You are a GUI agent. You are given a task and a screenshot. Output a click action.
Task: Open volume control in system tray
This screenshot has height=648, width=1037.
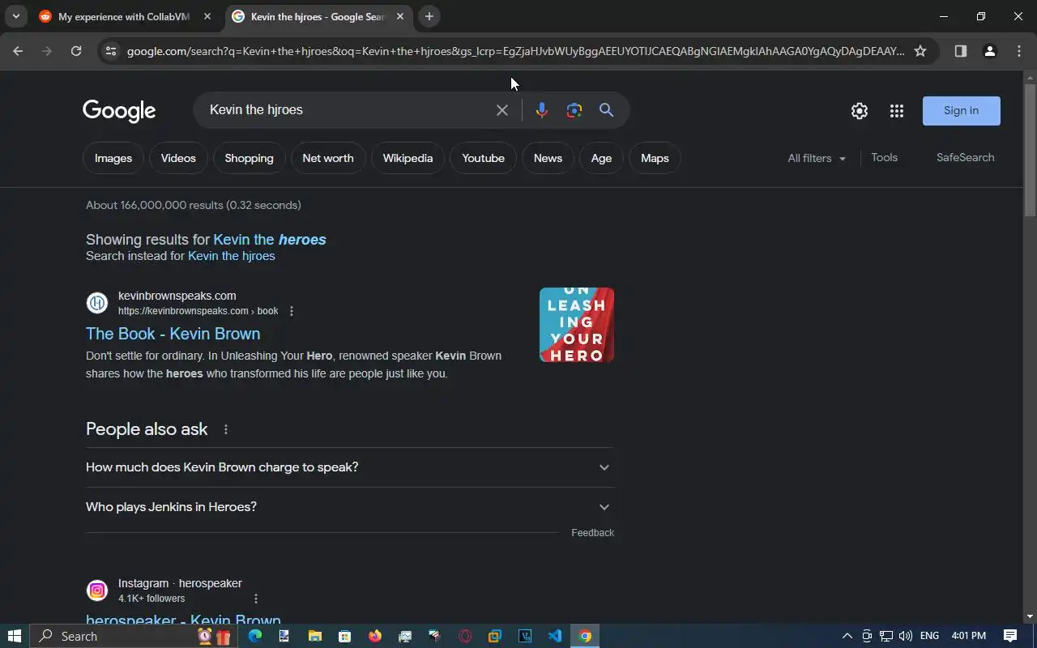pos(906,636)
